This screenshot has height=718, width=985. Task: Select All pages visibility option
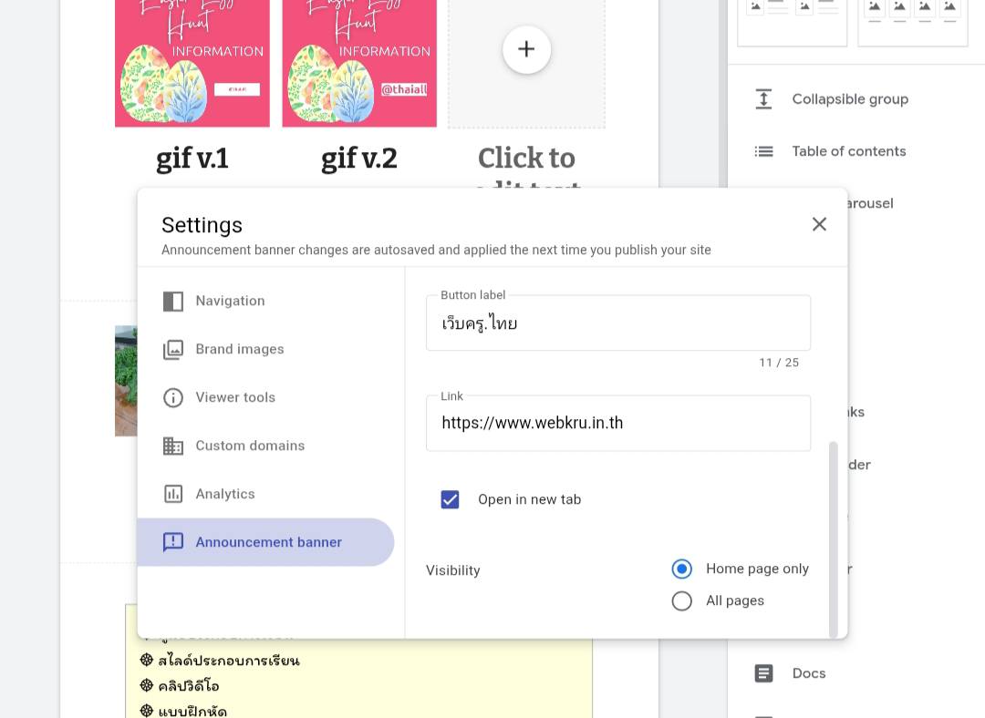[681, 600]
